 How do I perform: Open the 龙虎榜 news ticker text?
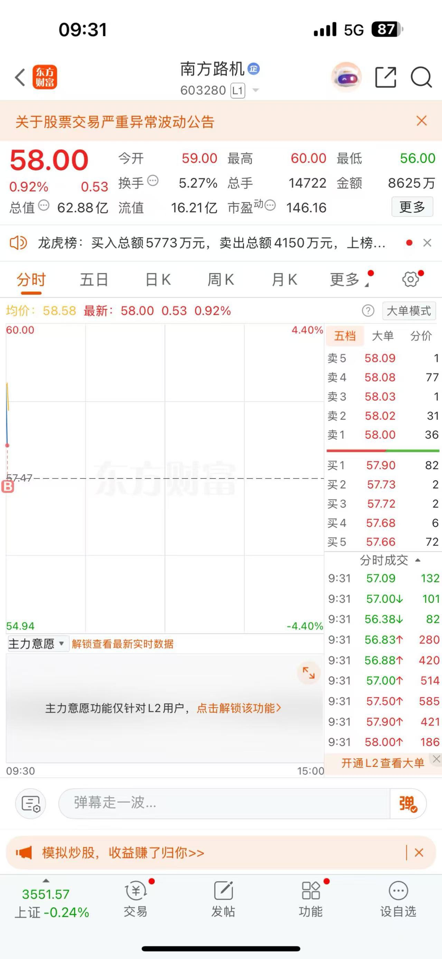click(211, 243)
